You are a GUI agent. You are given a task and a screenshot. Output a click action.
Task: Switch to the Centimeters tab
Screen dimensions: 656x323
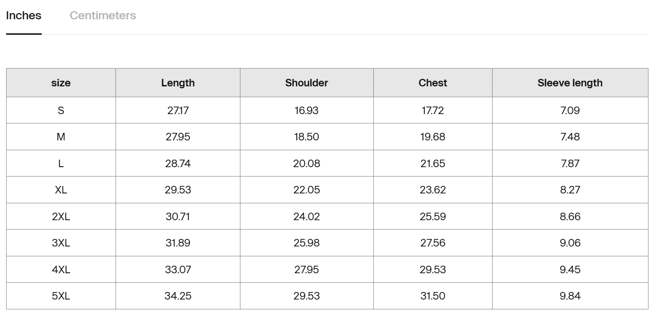pyautogui.click(x=103, y=15)
